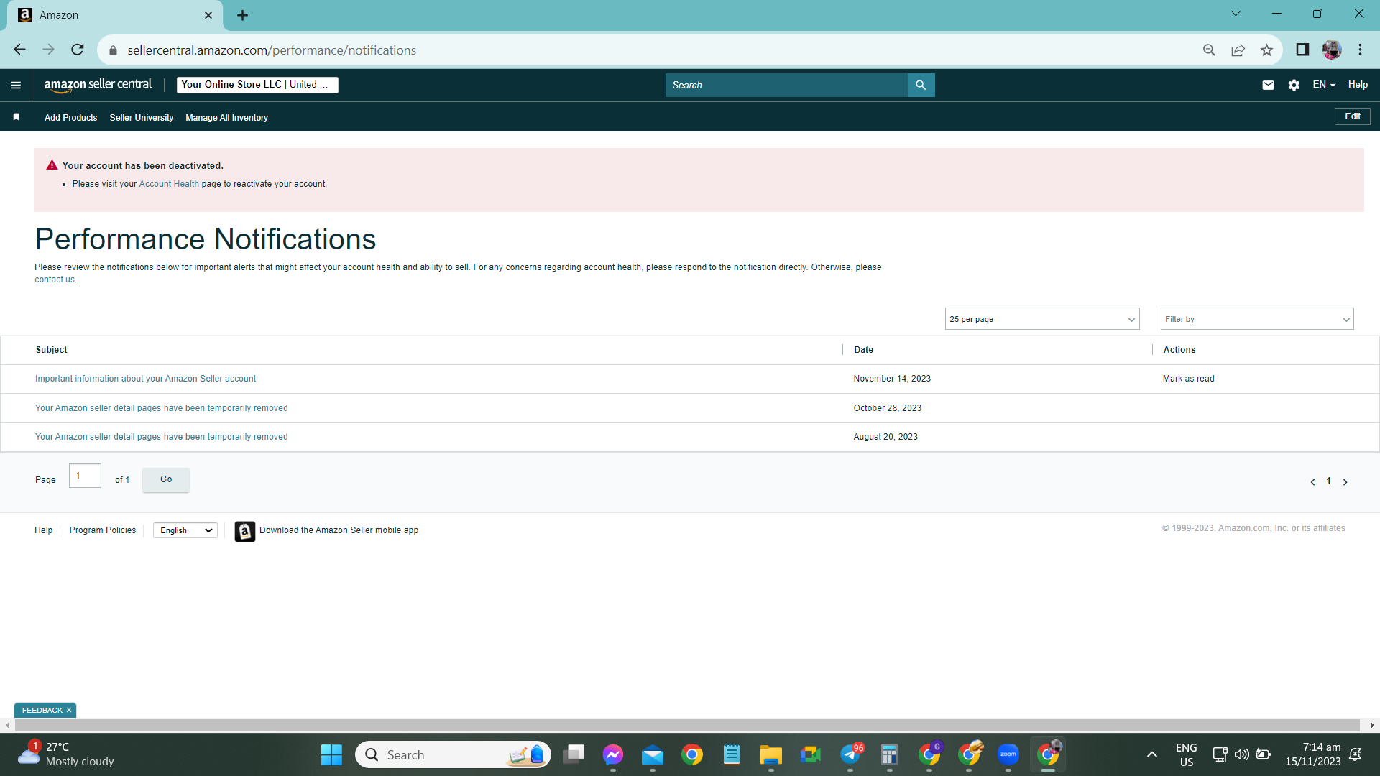Open the buyer messages envelope icon
Image resolution: width=1380 pixels, height=776 pixels.
tap(1268, 85)
